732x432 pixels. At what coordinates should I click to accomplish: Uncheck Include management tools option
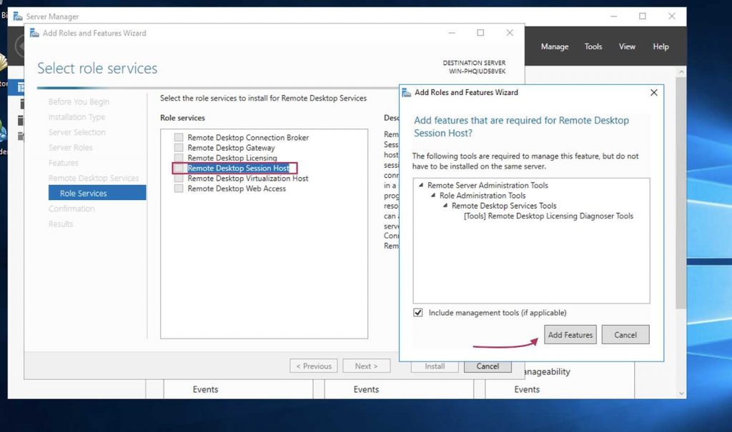coord(418,313)
